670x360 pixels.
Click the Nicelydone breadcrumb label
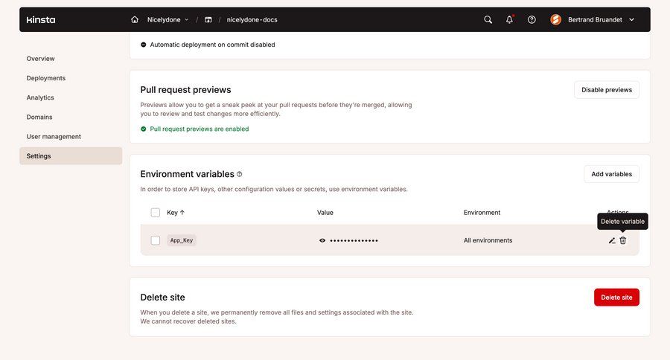(x=164, y=19)
